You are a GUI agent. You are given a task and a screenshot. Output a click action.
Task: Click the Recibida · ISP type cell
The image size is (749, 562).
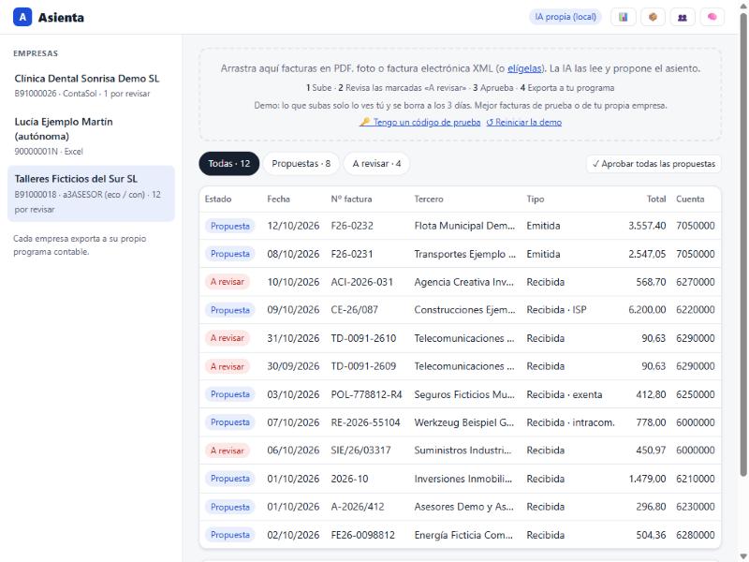pos(556,310)
